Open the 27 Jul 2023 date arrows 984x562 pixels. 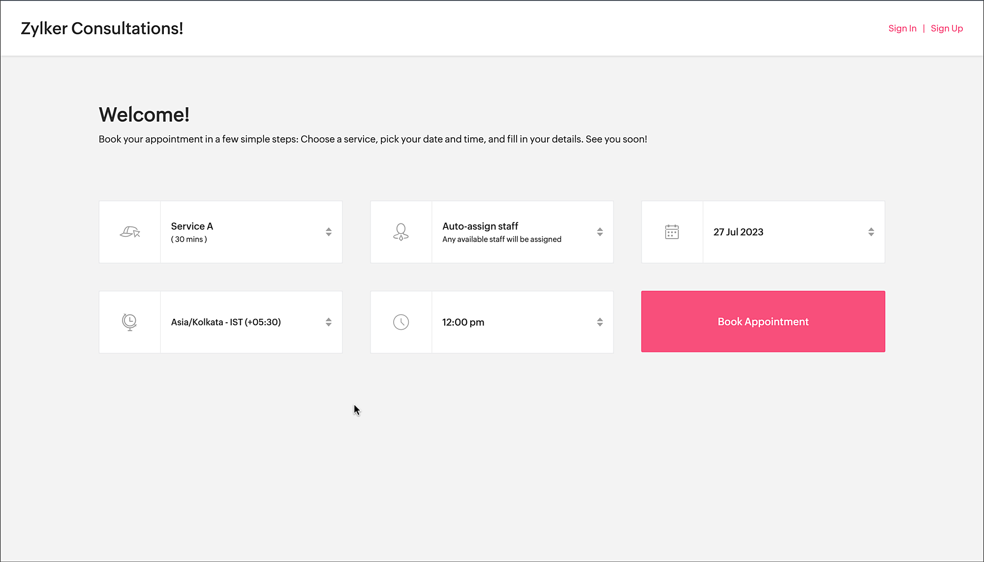pyautogui.click(x=871, y=232)
